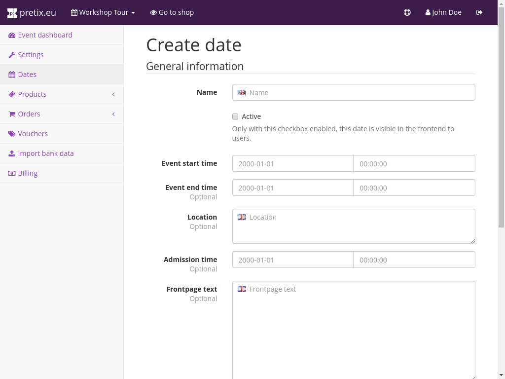Click the Create date heading
Viewport: 505px width, 379px height.
click(x=193, y=45)
